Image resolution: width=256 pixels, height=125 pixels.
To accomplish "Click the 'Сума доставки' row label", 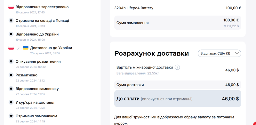I will (x=130, y=85).
